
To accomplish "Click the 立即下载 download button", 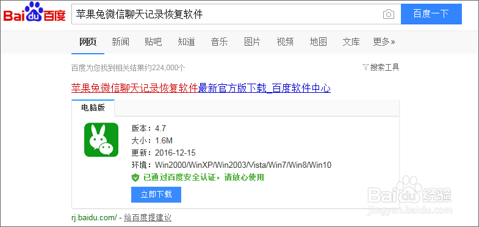I will point(156,195).
